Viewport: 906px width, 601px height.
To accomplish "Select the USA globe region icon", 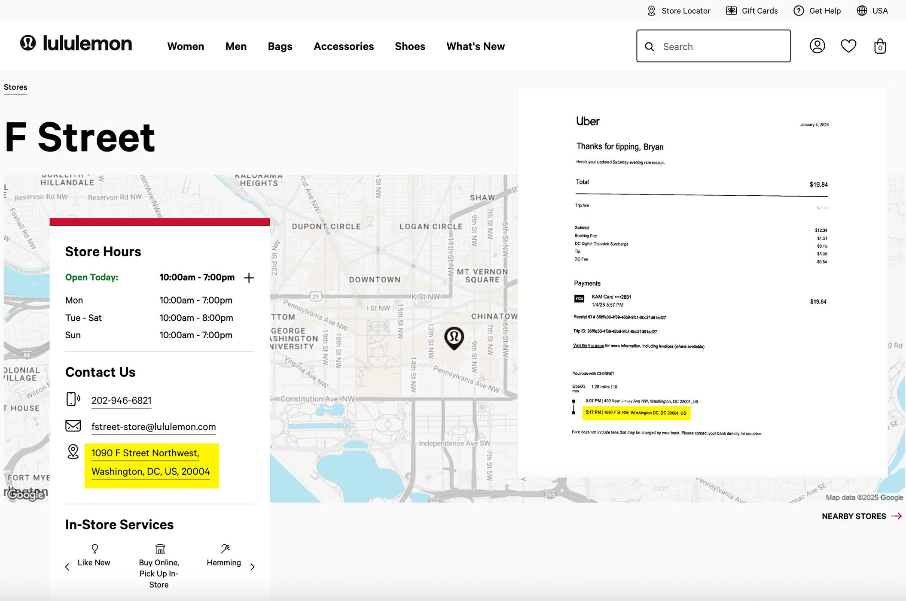I will [862, 11].
